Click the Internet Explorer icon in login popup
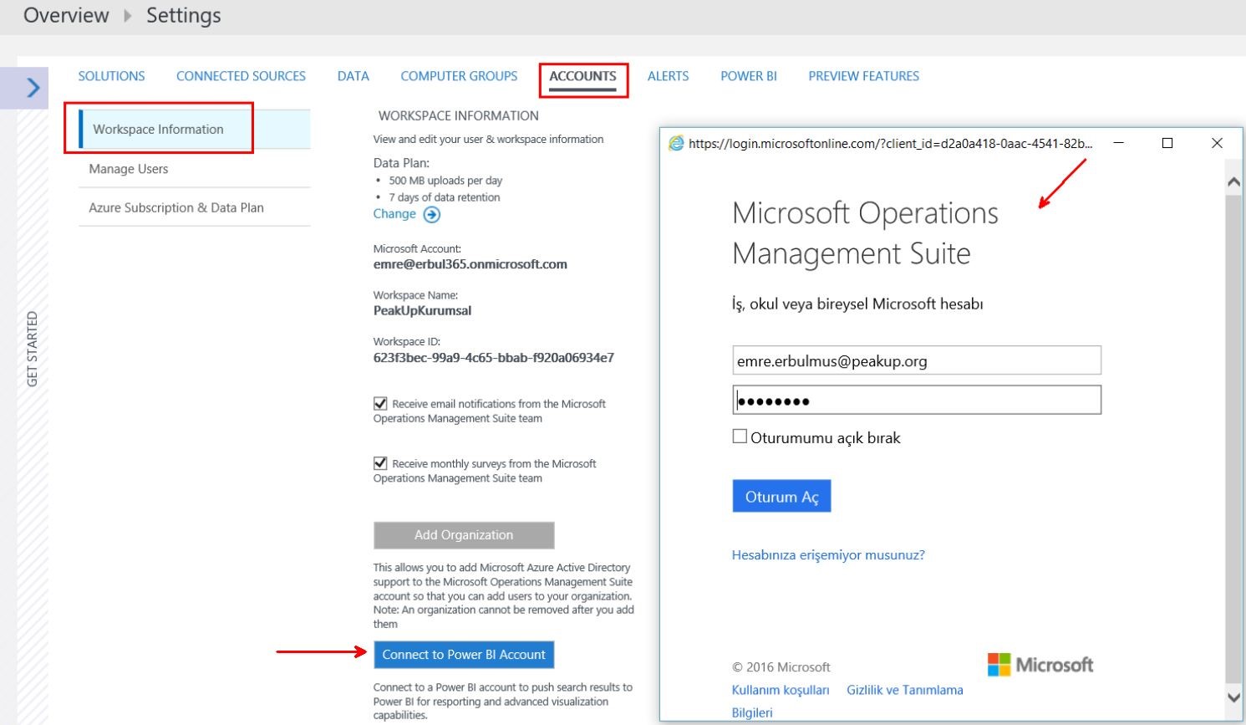The image size is (1246, 725). (x=675, y=143)
